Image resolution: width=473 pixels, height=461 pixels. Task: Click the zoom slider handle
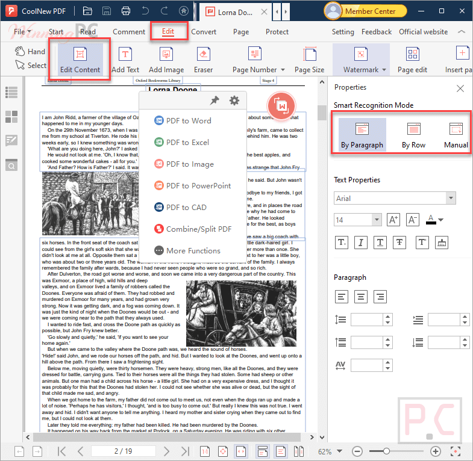click(x=386, y=451)
